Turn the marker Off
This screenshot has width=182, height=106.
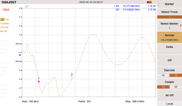pos(169,60)
